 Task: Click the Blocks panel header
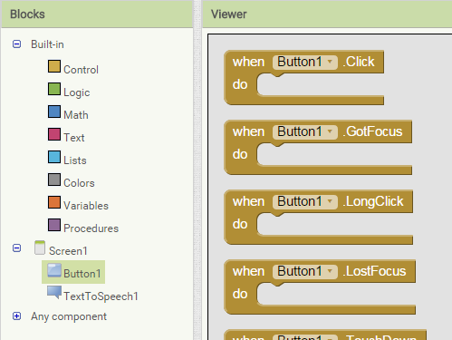pos(97,15)
